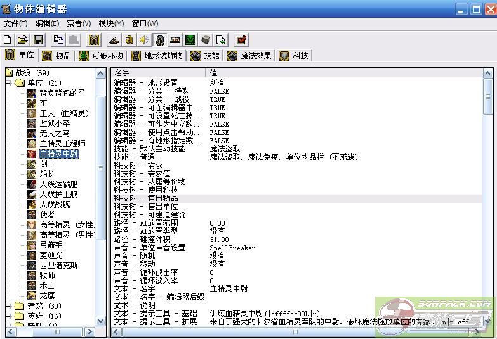The width and height of the screenshot is (497, 339).
Task: Save using the floppy disk icon
Action: point(37,40)
